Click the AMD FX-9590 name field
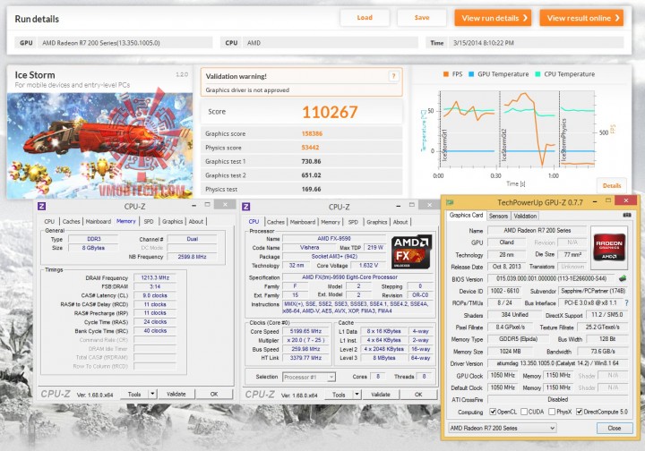Screen dimensions: 645x451 click(x=333, y=238)
